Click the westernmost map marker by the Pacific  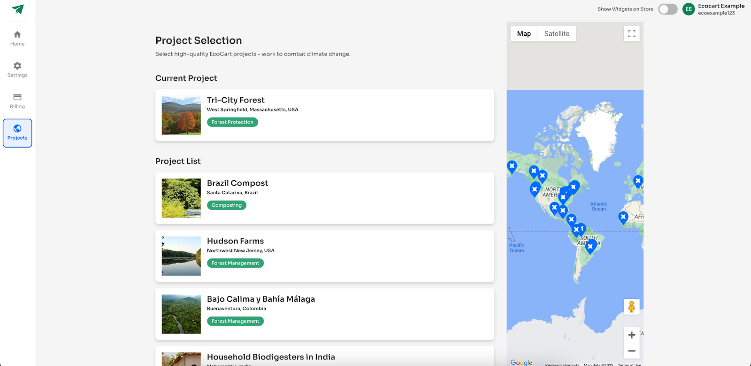[x=512, y=167]
